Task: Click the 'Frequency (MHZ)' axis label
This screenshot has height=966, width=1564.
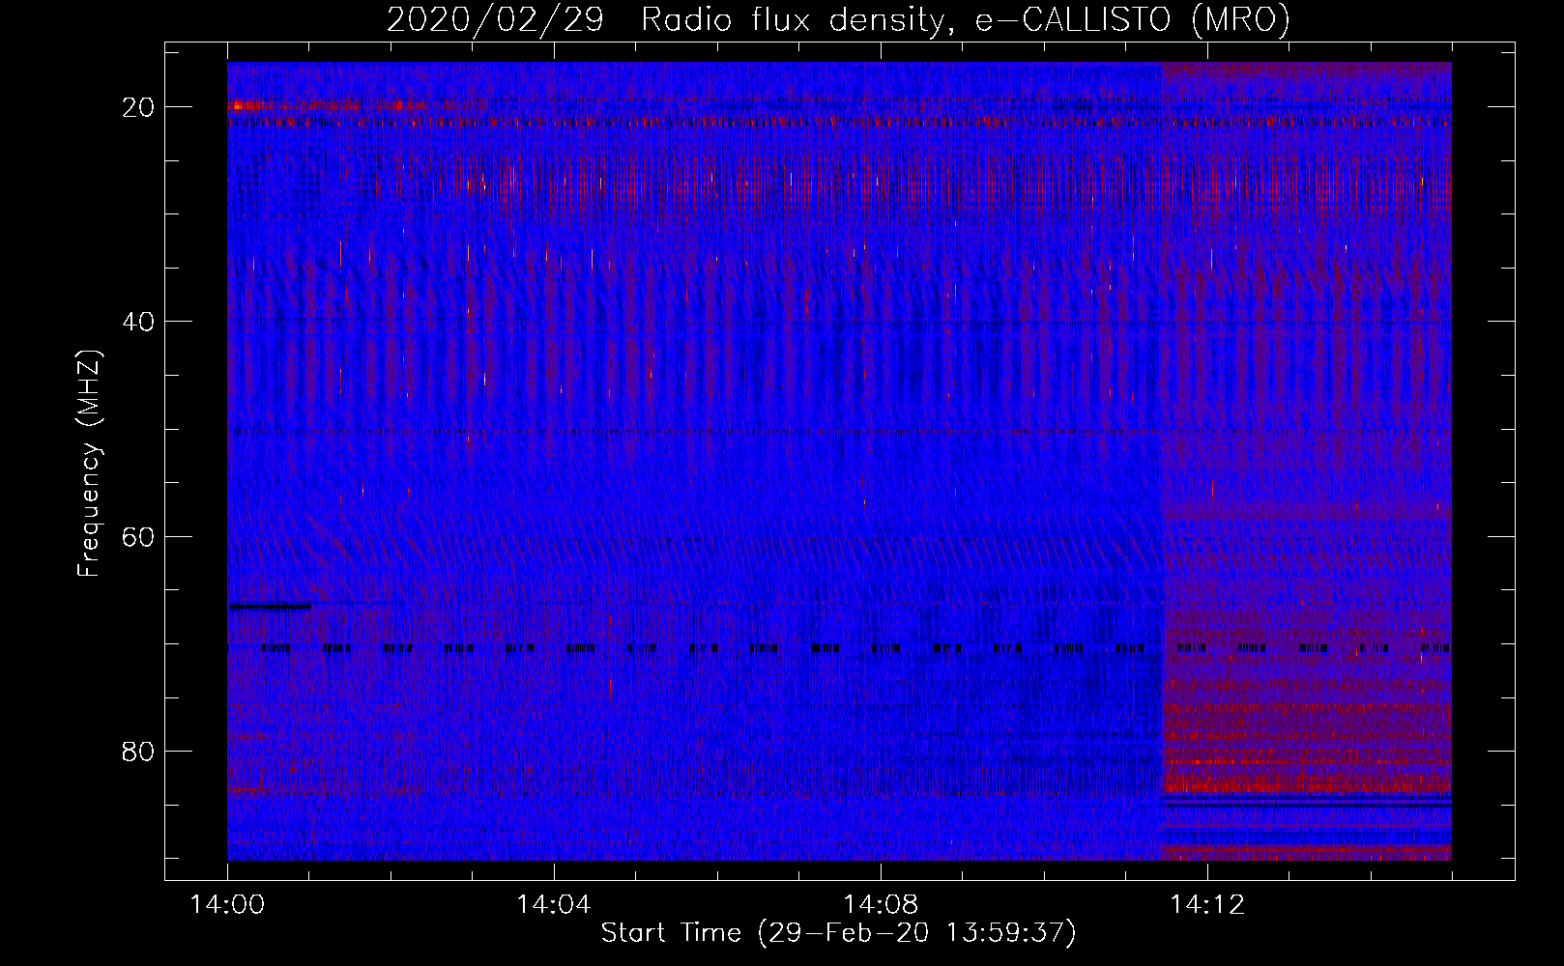Action: coord(89,464)
